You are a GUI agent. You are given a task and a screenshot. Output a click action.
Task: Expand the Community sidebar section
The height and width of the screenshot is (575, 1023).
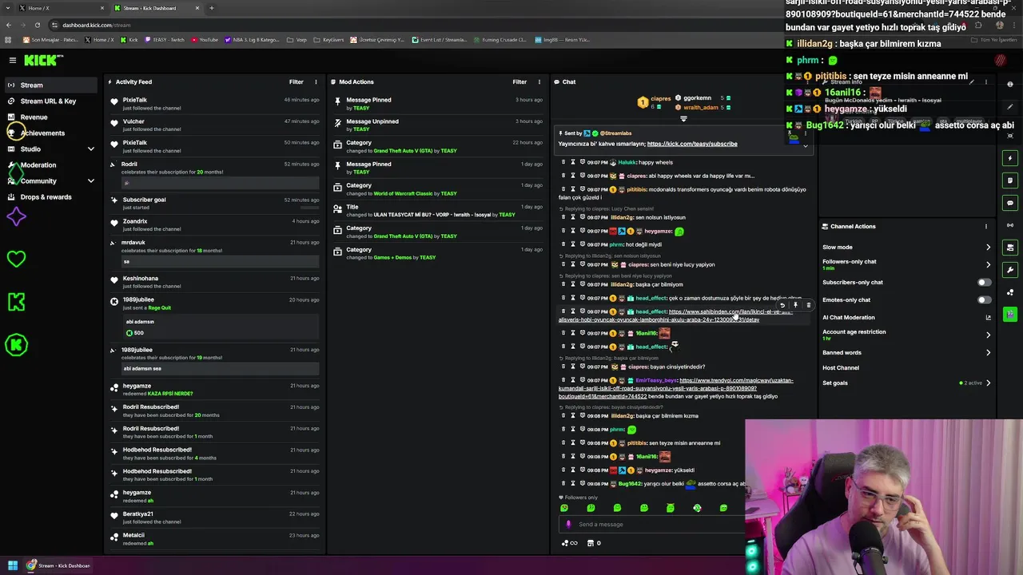coord(90,180)
